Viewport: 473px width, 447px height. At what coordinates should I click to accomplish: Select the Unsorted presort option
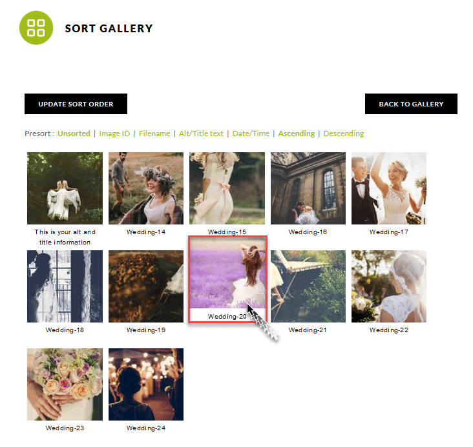pyautogui.click(x=74, y=134)
